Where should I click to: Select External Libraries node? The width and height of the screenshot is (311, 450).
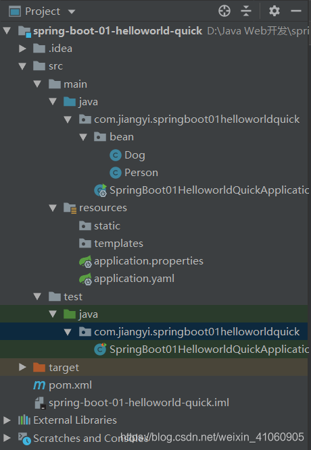click(x=75, y=420)
